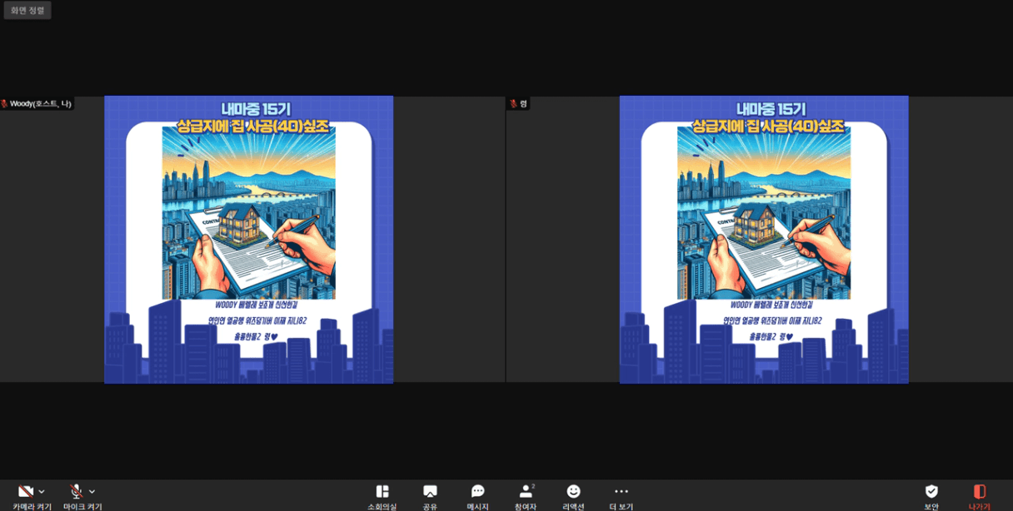
Task: Expand camera options chevron
Action: click(x=42, y=492)
